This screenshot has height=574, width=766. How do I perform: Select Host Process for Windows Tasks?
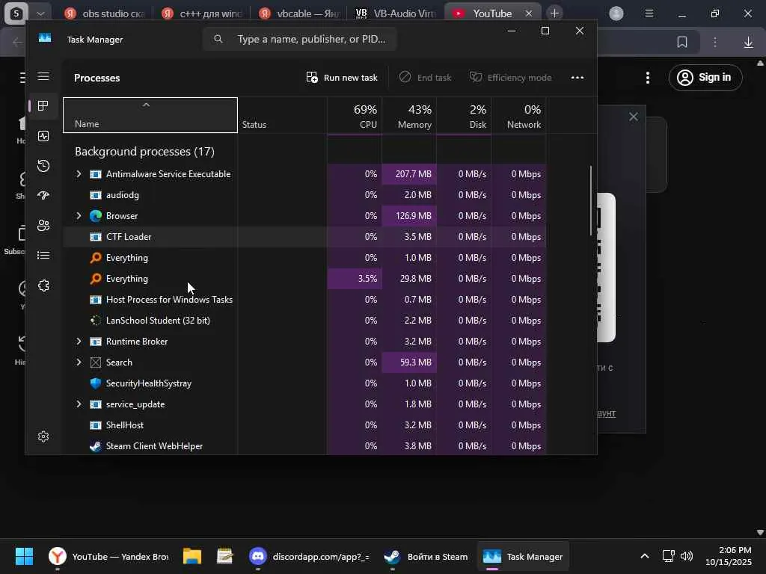(x=305, y=300)
